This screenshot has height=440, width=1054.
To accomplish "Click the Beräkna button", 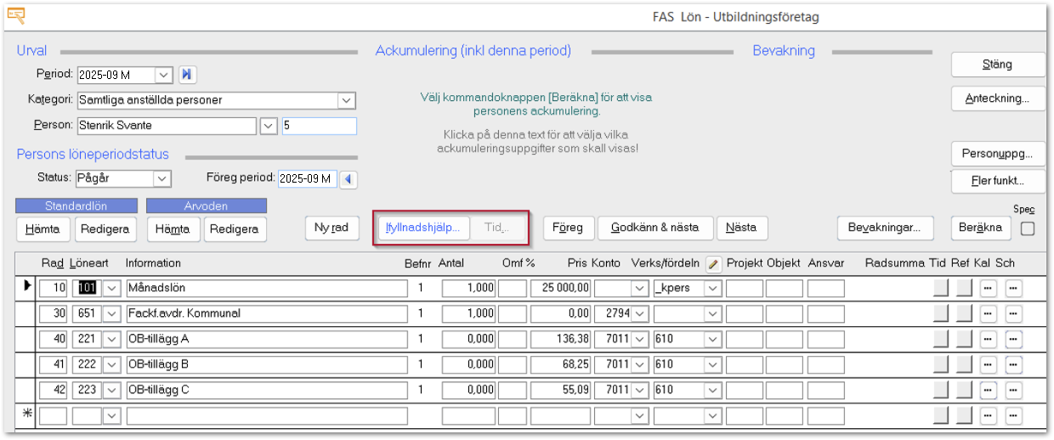I will (980, 228).
